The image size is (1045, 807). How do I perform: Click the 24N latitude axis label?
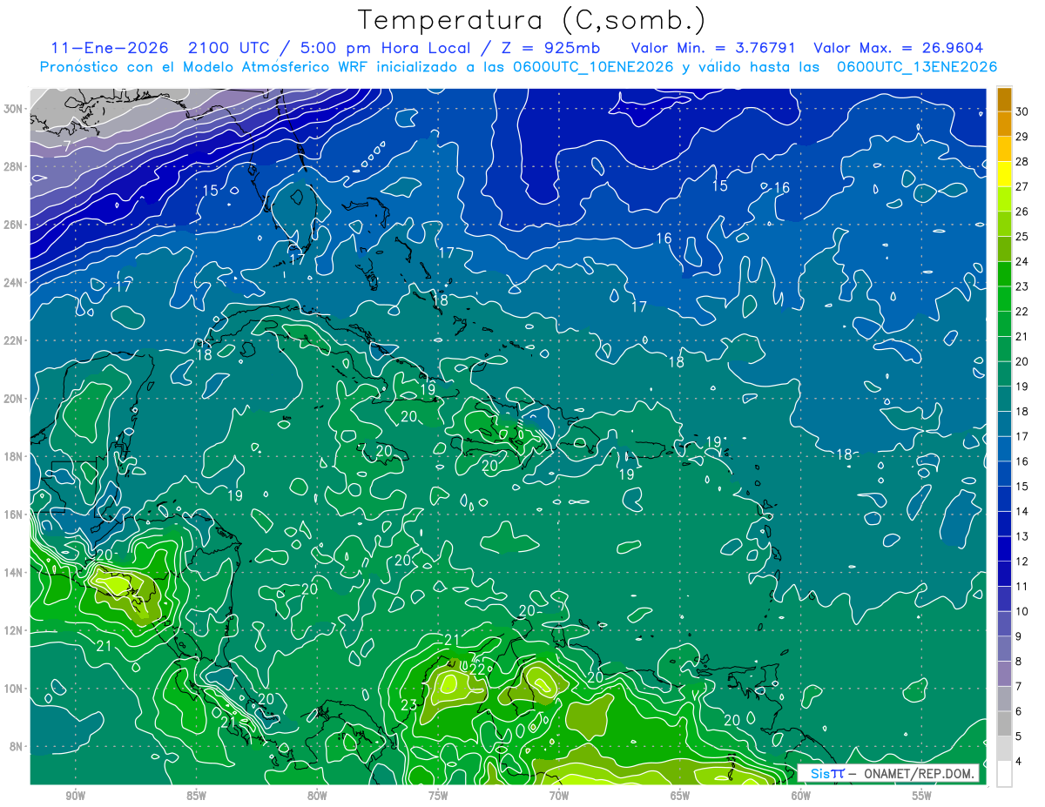[x=13, y=282]
